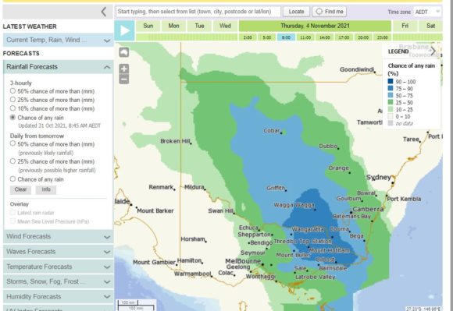Reset map to Australia view icon
This screenshot has height=311, width=453.
(124, 52)
